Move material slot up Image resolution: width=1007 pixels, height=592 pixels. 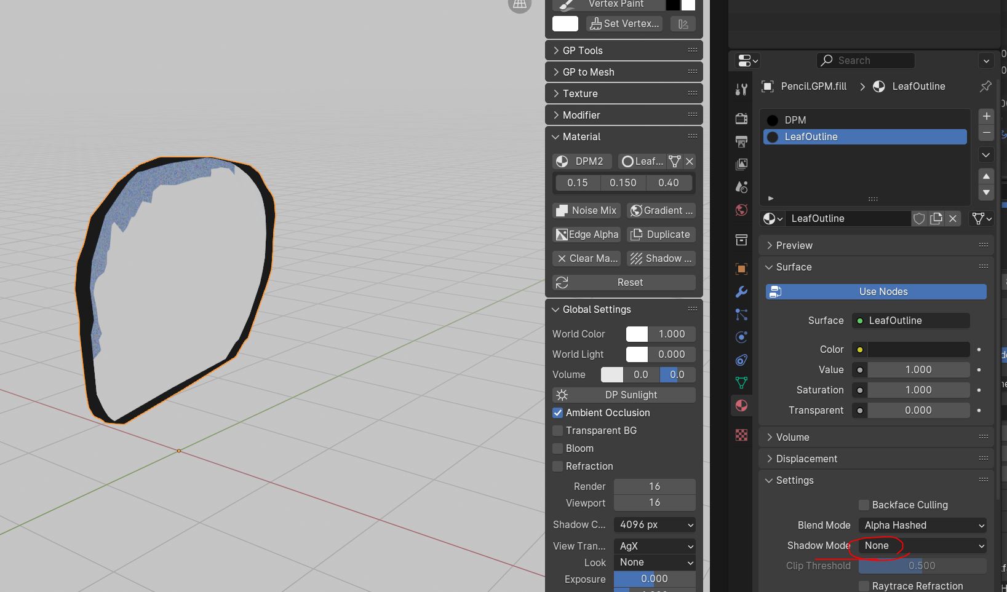coord(986,176)
